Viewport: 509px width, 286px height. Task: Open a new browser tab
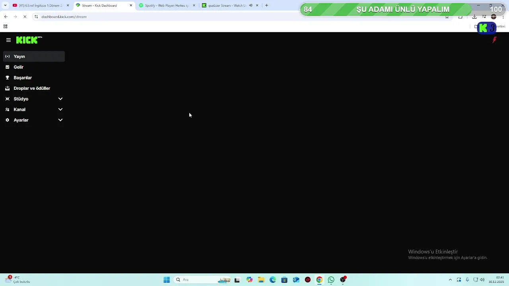[266, 6]
